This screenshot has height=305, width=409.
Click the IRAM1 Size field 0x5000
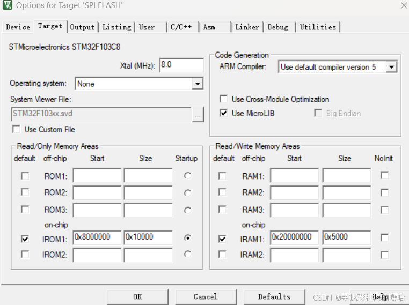point(347,237)
